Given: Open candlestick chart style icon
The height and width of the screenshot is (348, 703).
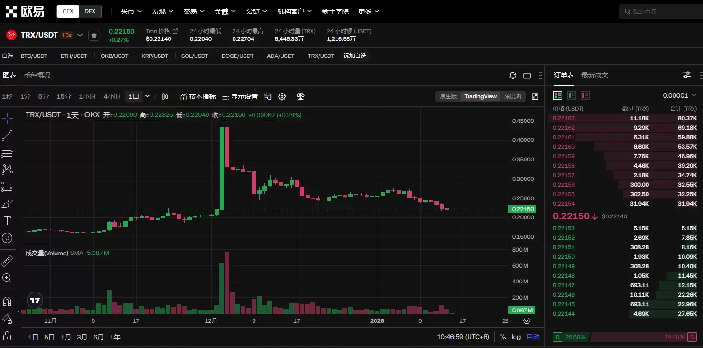Looking at the screenshot, I should coord(165,96).
